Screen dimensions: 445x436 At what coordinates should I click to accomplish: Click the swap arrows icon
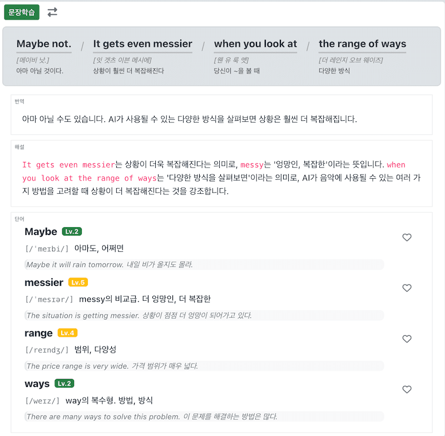52,12
